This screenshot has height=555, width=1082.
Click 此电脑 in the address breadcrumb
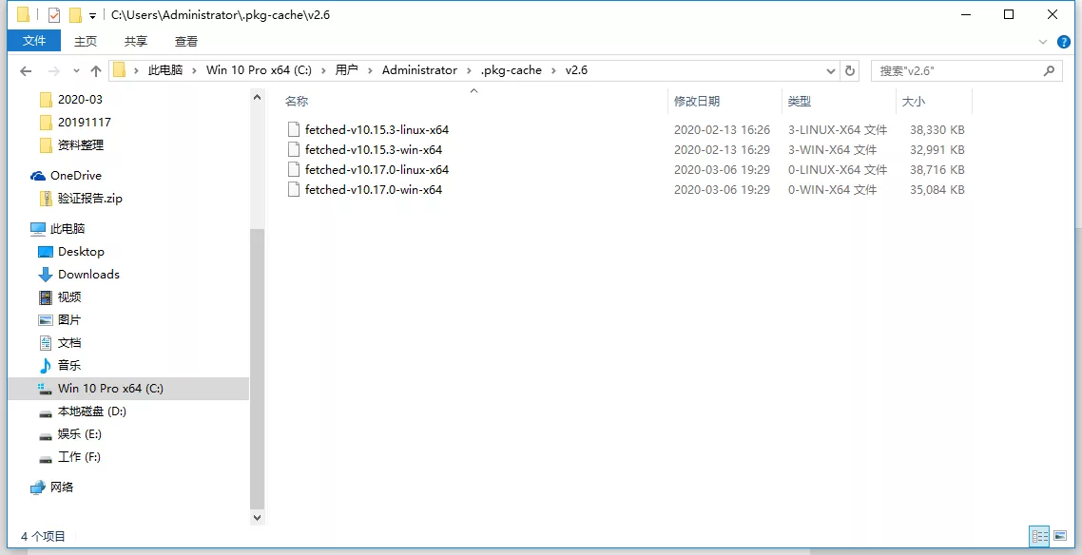[165, 70]
